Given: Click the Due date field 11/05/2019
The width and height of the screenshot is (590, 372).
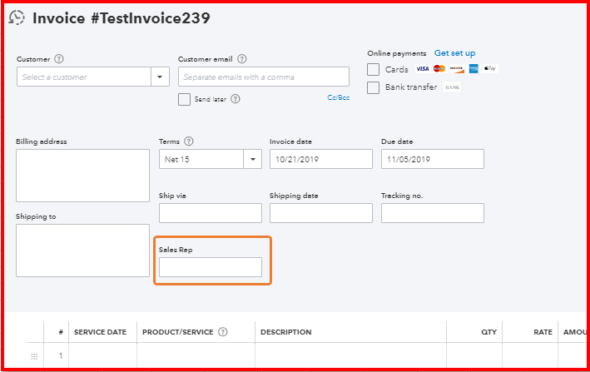Looking at the screenshot, I should tap(433, 159).
